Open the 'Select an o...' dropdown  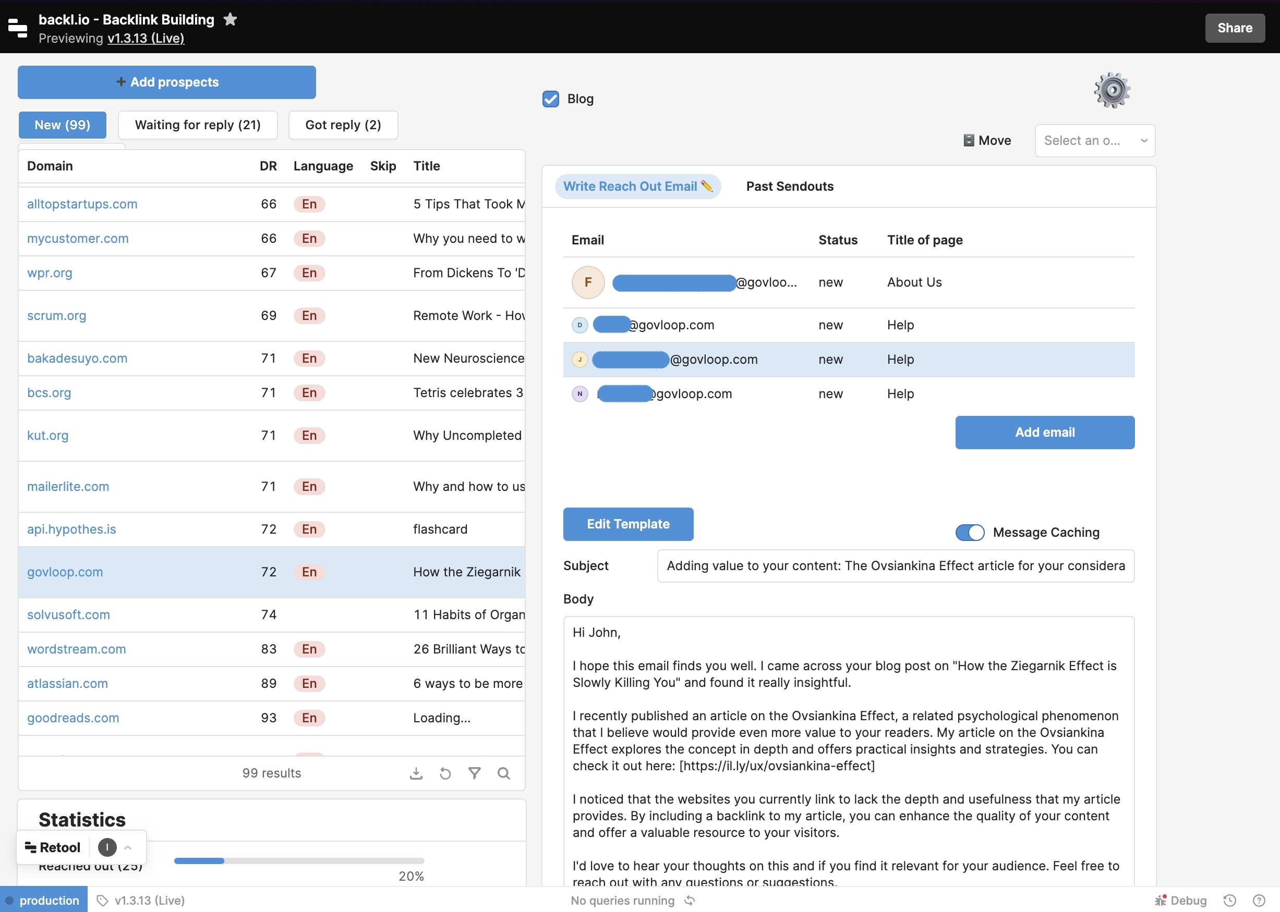pos(1095,140)
